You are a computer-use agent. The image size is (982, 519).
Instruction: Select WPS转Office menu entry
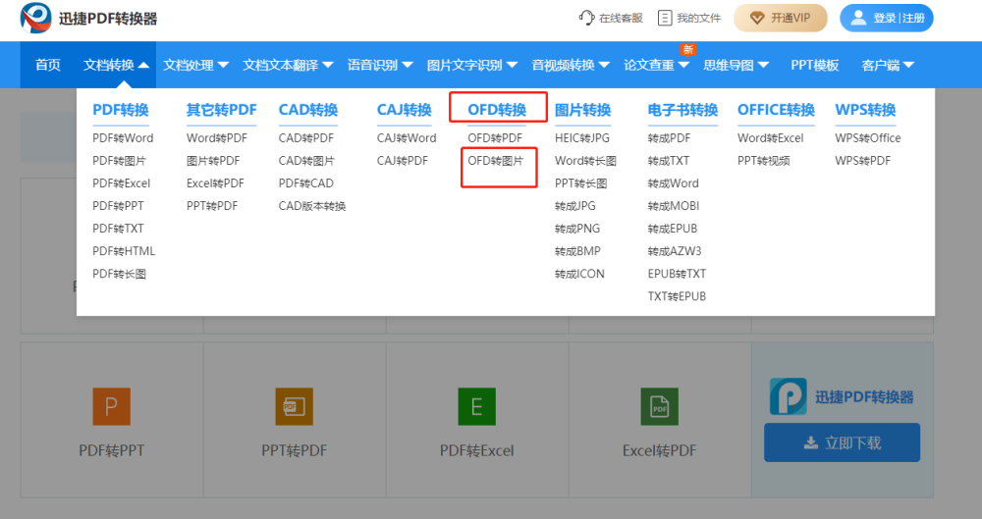pos(868,137)
